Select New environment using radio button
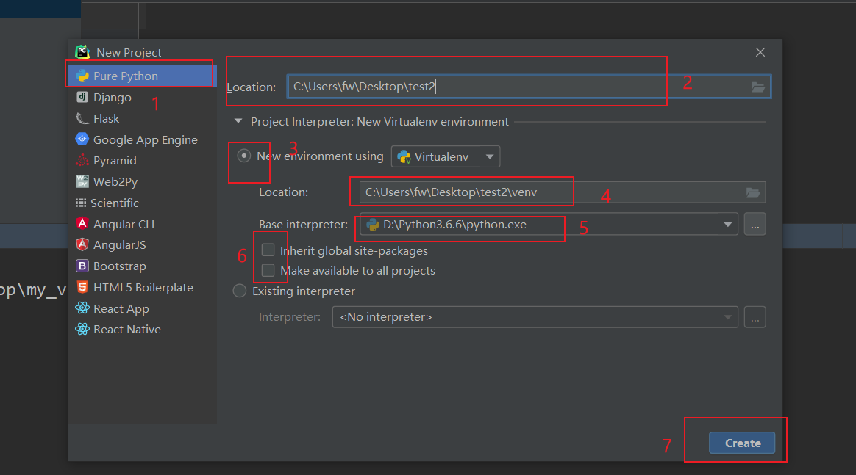The width and height of the screenshot is (856, 475). [244, 156]
